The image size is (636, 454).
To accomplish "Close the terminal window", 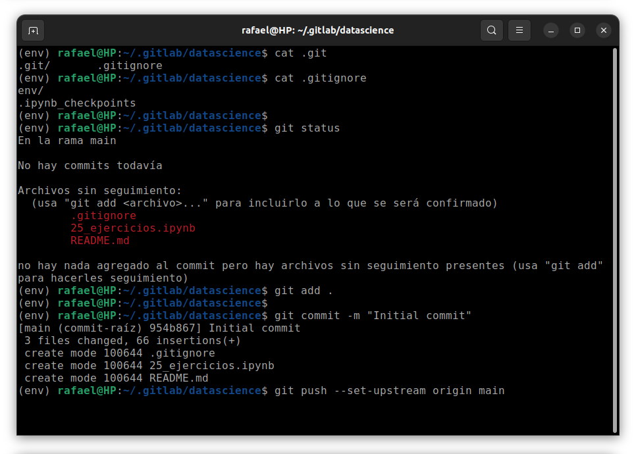I will pyautogui.click(x=604, y=30).
